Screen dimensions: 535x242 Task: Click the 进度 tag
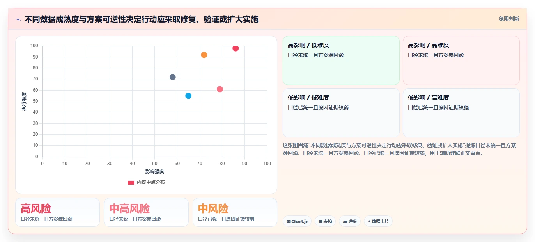350,221
